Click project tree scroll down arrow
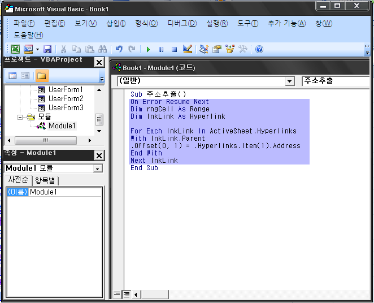 pos(99,131)
